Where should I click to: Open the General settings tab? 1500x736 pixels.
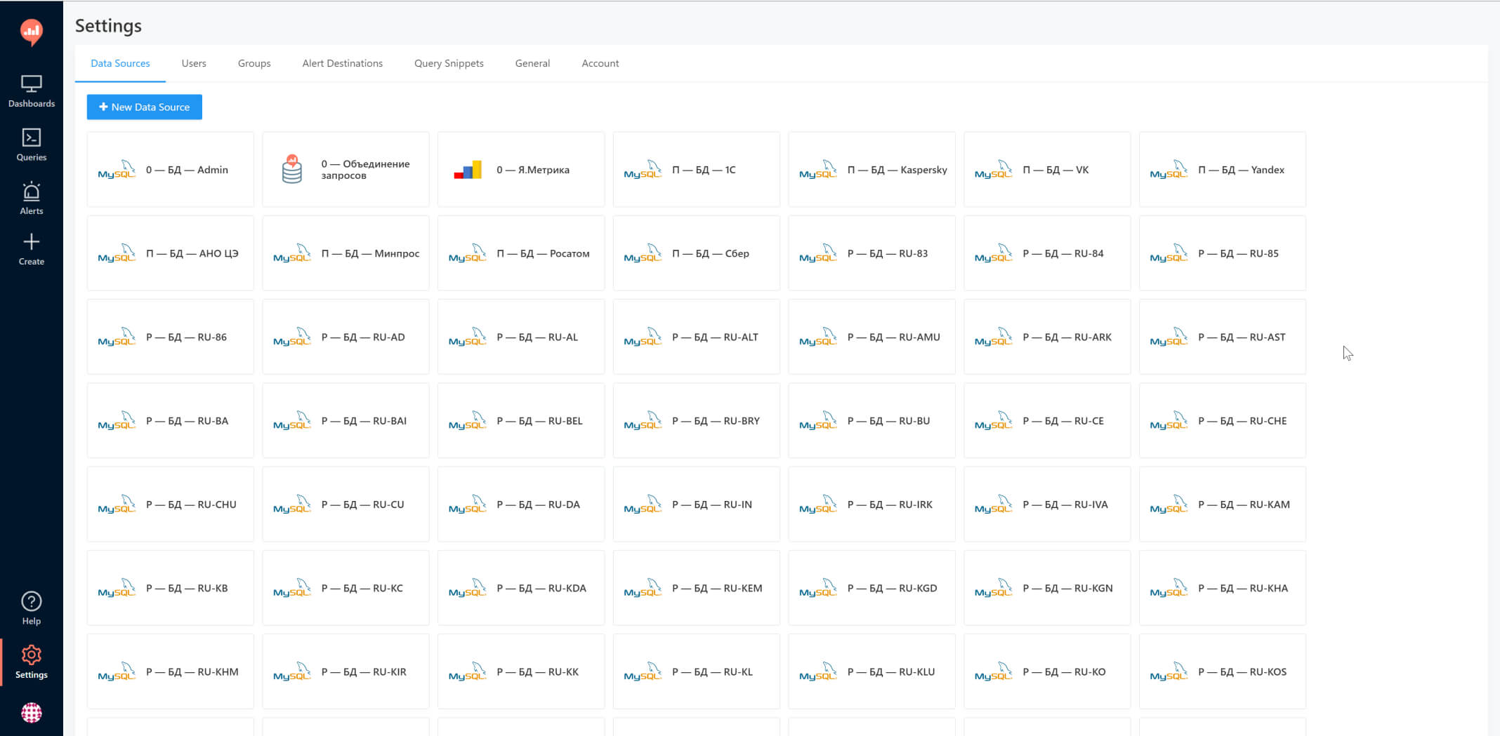[532, 63]
